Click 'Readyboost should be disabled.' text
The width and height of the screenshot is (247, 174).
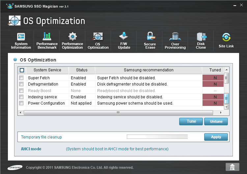tap(126, 91)
